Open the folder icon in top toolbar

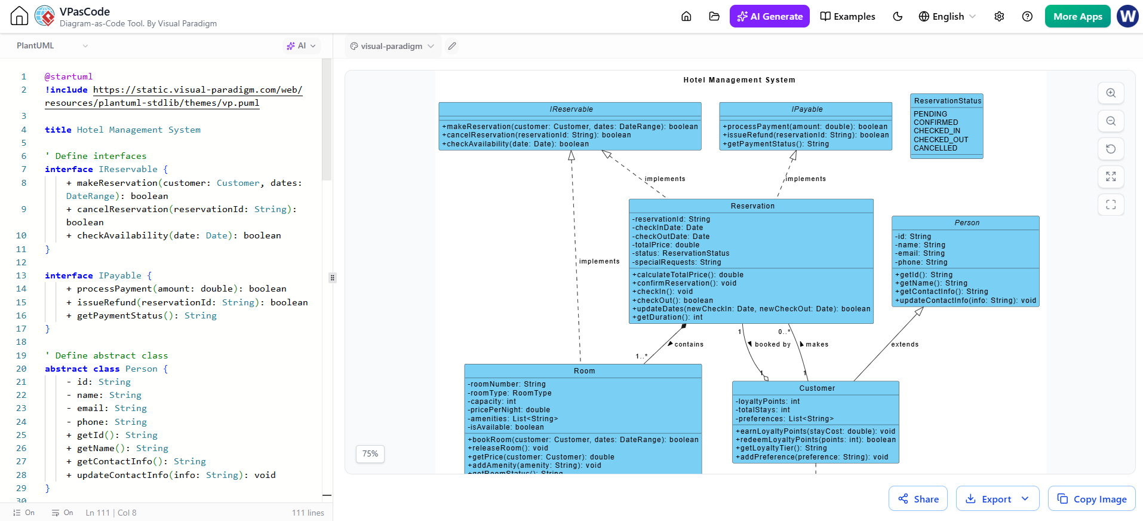click(714, 16)
